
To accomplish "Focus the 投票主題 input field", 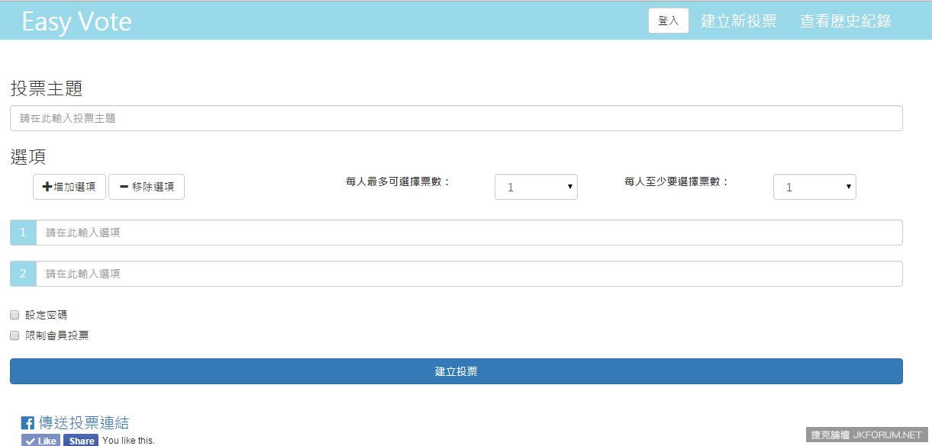I will pos(456,118).
